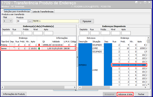Open Informações do Produto
Image resolution: width=153 pixels, height=97 pixels.
tap(14, 94)
